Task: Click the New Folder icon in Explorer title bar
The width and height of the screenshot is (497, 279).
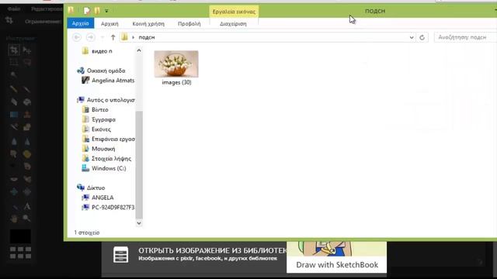Action: click(97, 11)
